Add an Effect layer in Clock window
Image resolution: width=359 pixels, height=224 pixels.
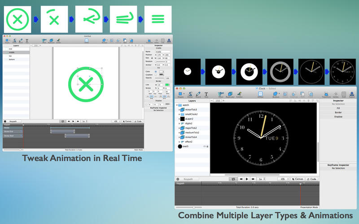[221, 95]
